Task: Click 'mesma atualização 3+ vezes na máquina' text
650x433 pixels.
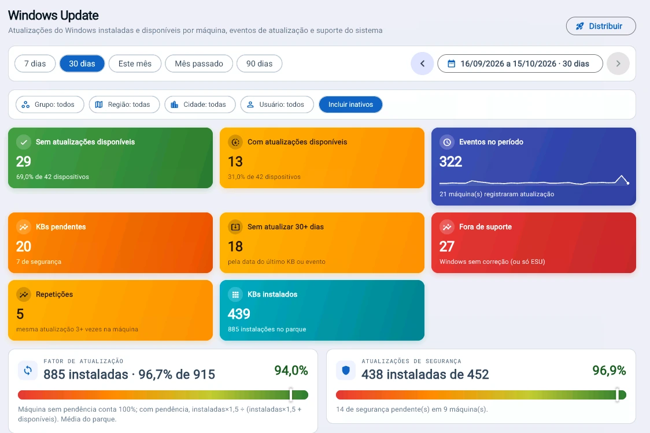Action: coord(77,329)
